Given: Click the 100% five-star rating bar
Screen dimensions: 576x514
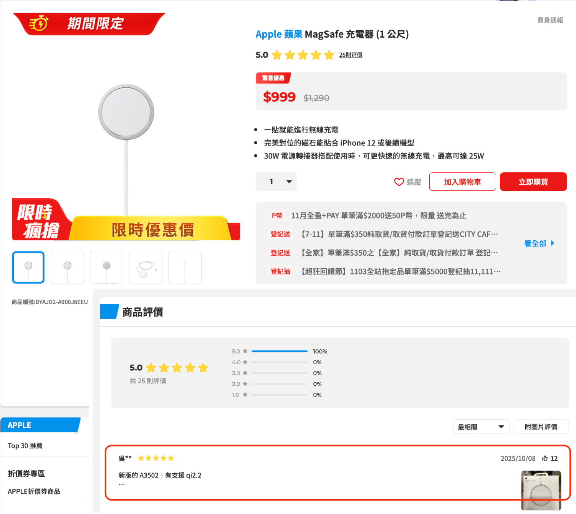Looking at the screenshot, I should tap(280, 351).
